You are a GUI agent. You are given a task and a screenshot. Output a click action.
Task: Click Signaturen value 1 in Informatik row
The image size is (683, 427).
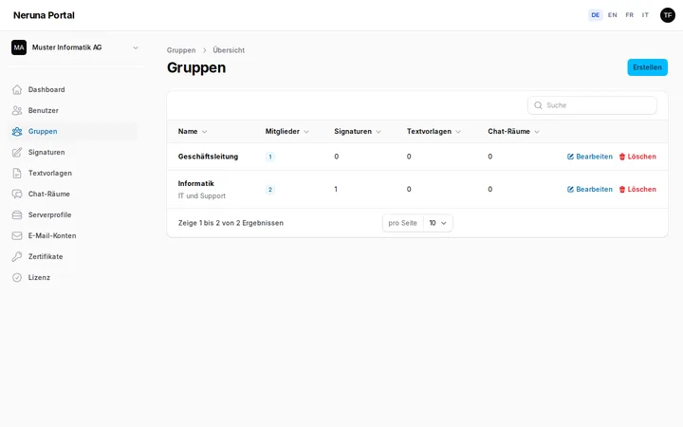tap(336, 189)
